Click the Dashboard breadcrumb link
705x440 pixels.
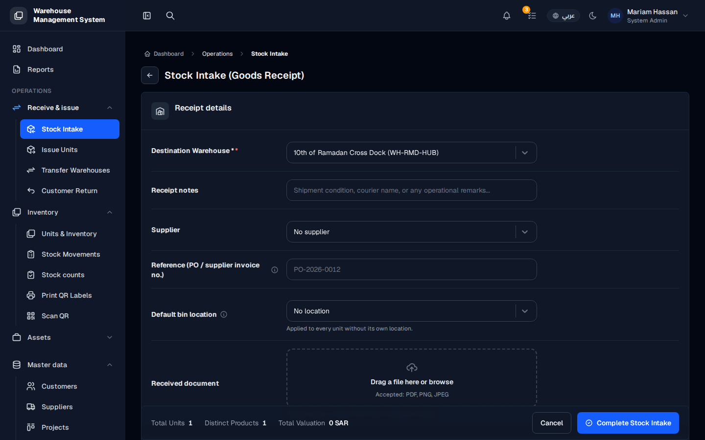pyautogui.click(x=164, y=54)
